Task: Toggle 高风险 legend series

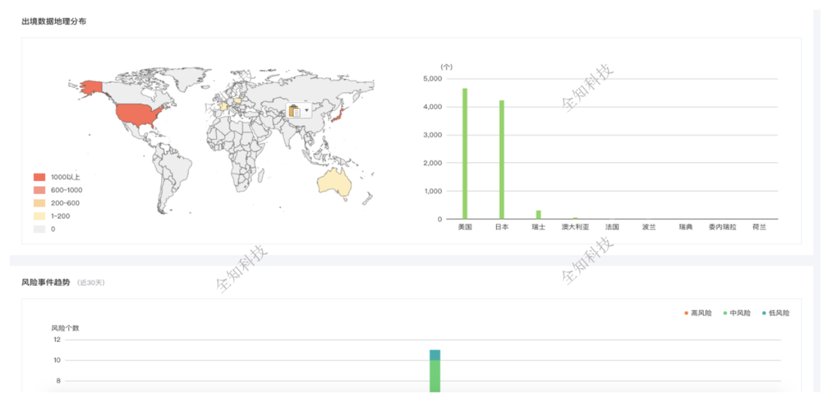Action: (698, 313)
